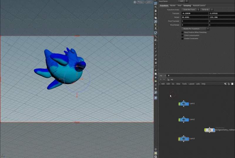The height and width of the screenshot is (158, 235).
Task: Select the cam3 camera node
Action: point(184,139)
